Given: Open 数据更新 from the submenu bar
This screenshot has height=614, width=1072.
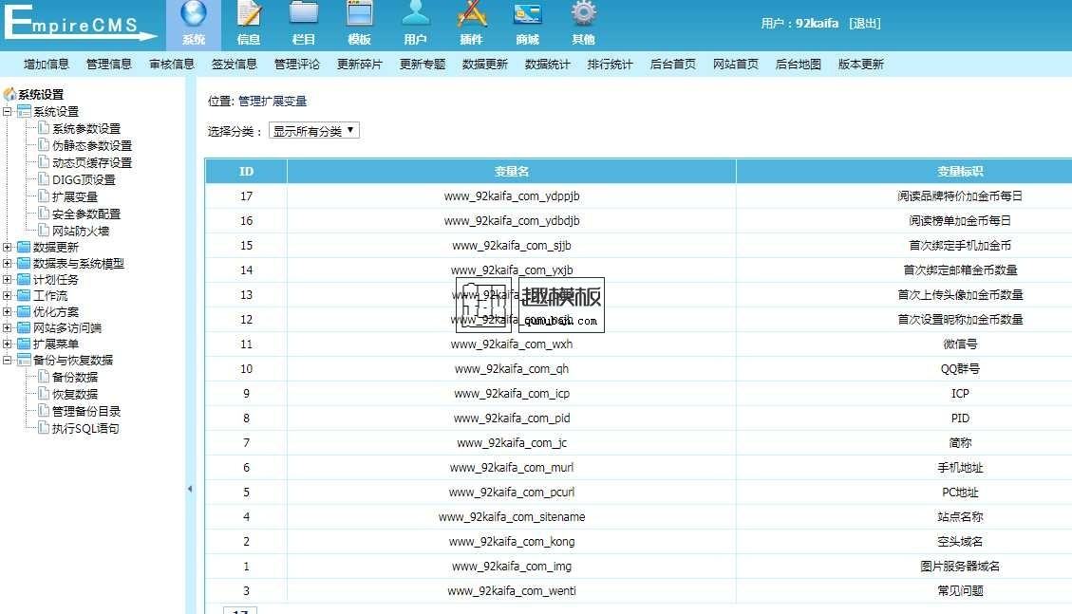Looking at the screenshot, I should pyautogui.click(x=484, y=65).
